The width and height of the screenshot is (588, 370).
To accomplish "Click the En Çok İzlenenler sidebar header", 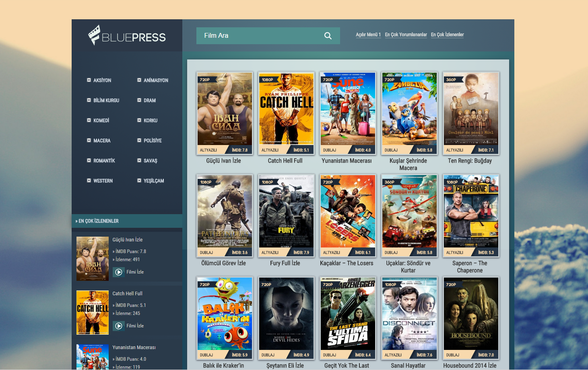I will 127,221.
